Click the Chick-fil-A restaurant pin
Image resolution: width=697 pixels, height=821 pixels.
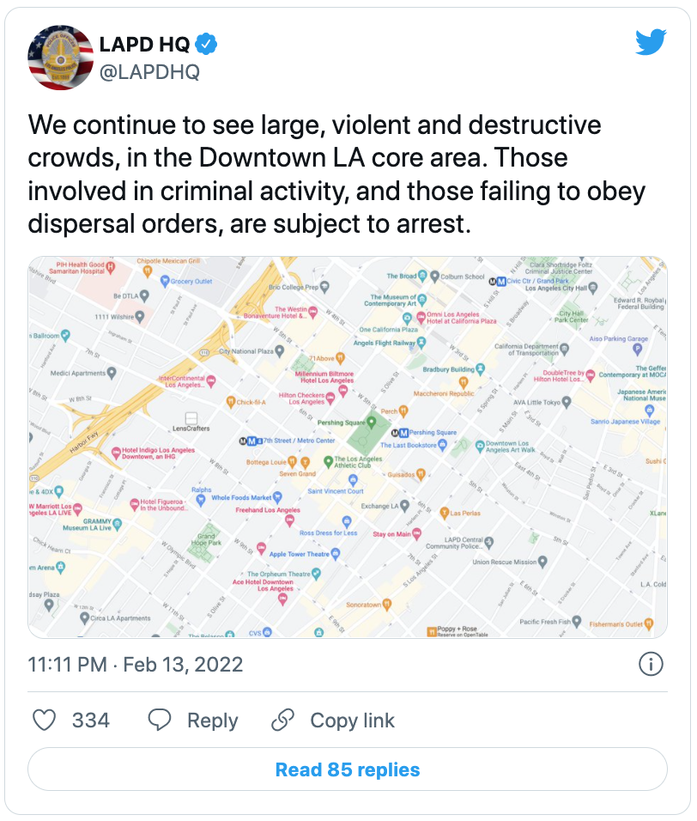coord(230,401)
